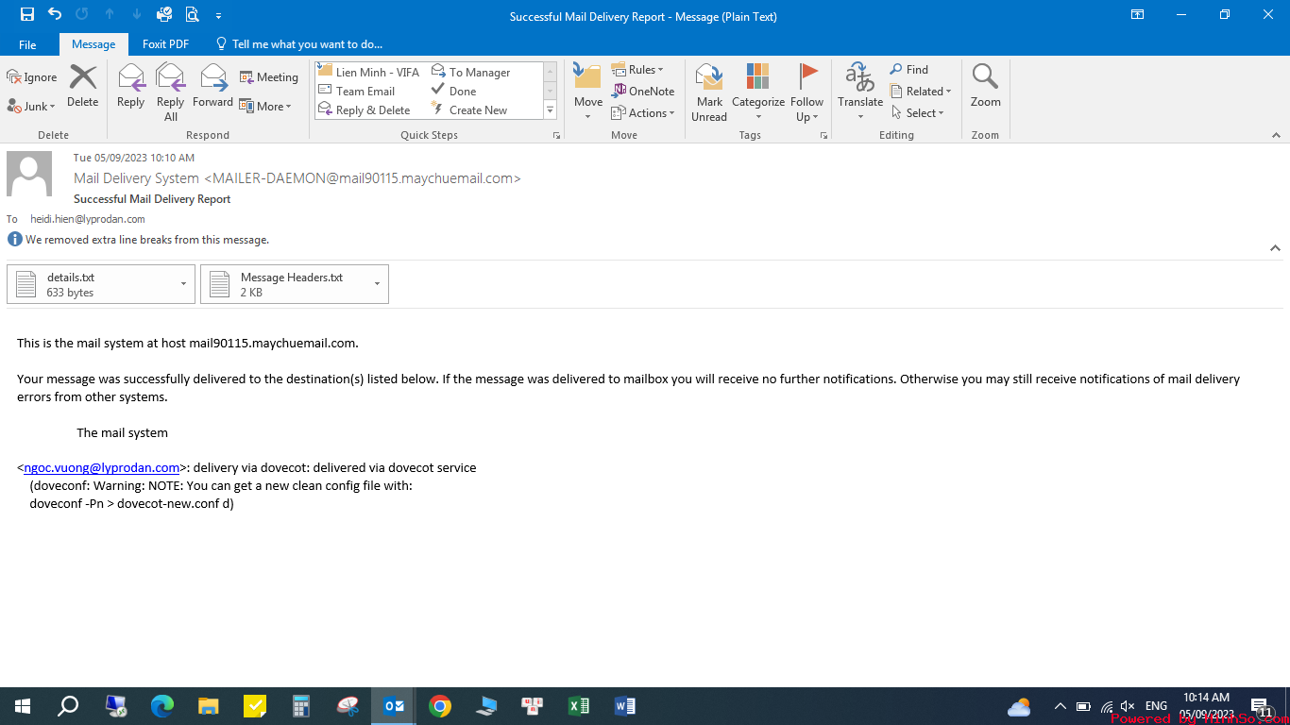The width and height of the screenshot is (1290, 725).
Task: Show hidden system tray icons
Action: (x=1060, y=706)
